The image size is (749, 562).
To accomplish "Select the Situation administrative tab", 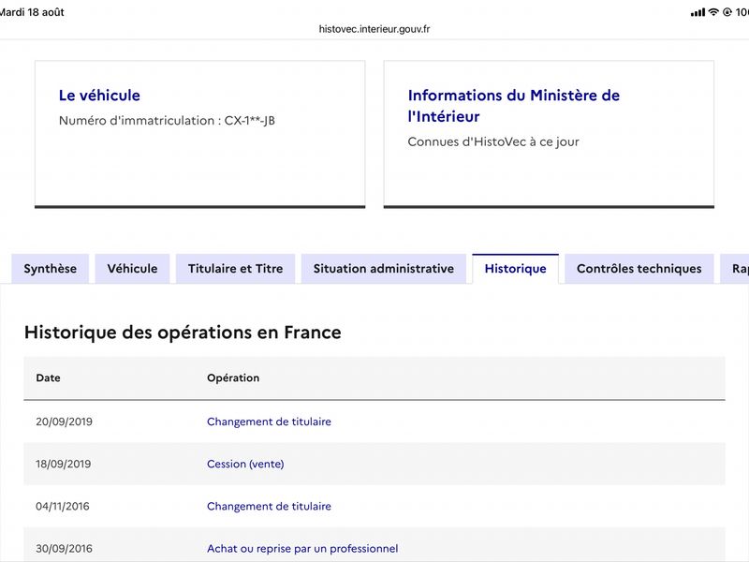I will click(x=384, y=269).
